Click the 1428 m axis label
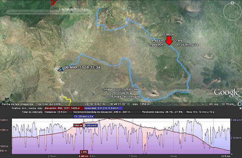 [x=4, y=120]
